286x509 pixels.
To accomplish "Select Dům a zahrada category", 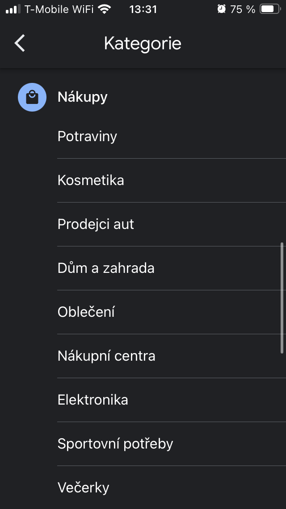I will point(106,268).
